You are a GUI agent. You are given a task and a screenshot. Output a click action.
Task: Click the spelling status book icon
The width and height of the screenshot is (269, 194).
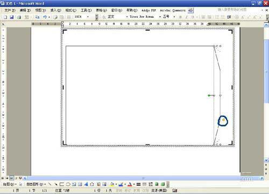[175, 190]
